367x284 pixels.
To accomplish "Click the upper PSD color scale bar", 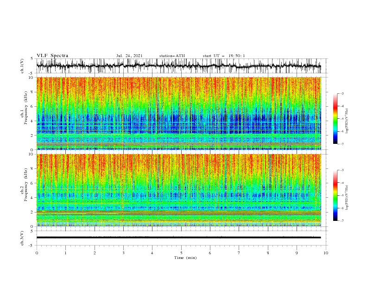I will point(335,119).
